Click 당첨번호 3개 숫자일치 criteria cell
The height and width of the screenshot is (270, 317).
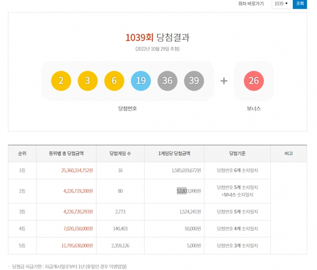237,246
